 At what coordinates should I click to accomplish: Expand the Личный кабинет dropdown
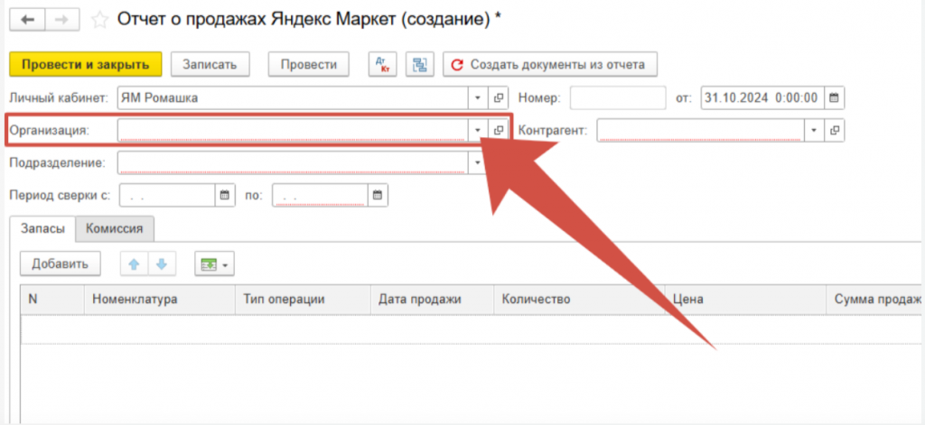pyautogui.click(x=477, y=97)
